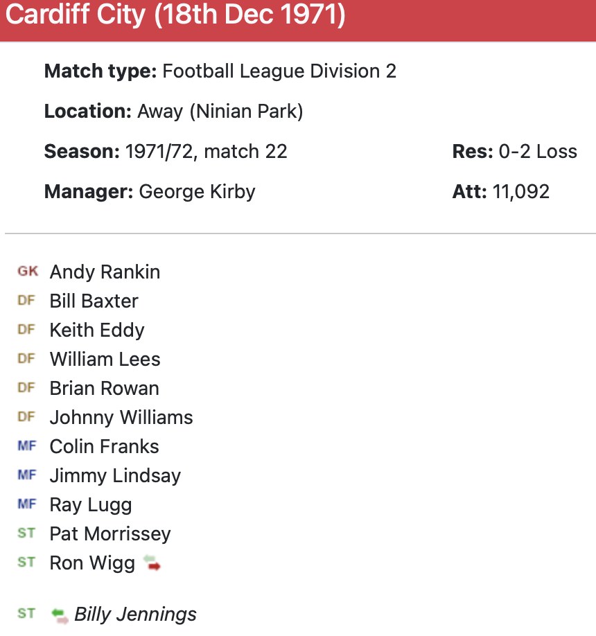Click the Football League Division 2 text
Image resolution: width=596 pixels, height=636 pixels.
pyautogui.click(x=279, y=71)
